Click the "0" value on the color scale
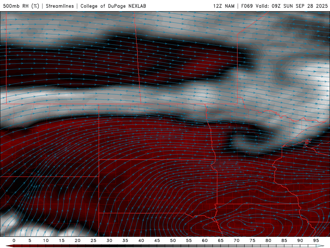Image resolution: width=330 pixels, height=248 pixels. point(14,241)
